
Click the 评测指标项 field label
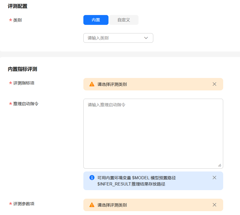click(24, 83)
